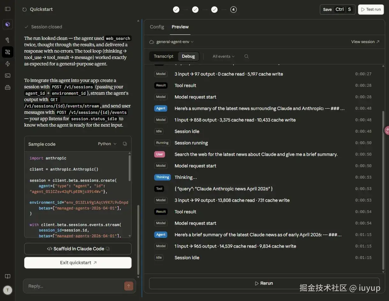Switch to Transcript view
Image resolution: width=389 pixels, height=301 pixels.
coord(163,56)
